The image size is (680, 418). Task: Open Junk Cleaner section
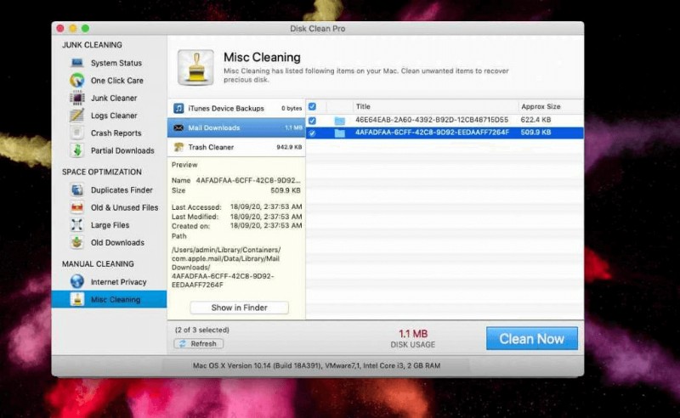[114, 98]
